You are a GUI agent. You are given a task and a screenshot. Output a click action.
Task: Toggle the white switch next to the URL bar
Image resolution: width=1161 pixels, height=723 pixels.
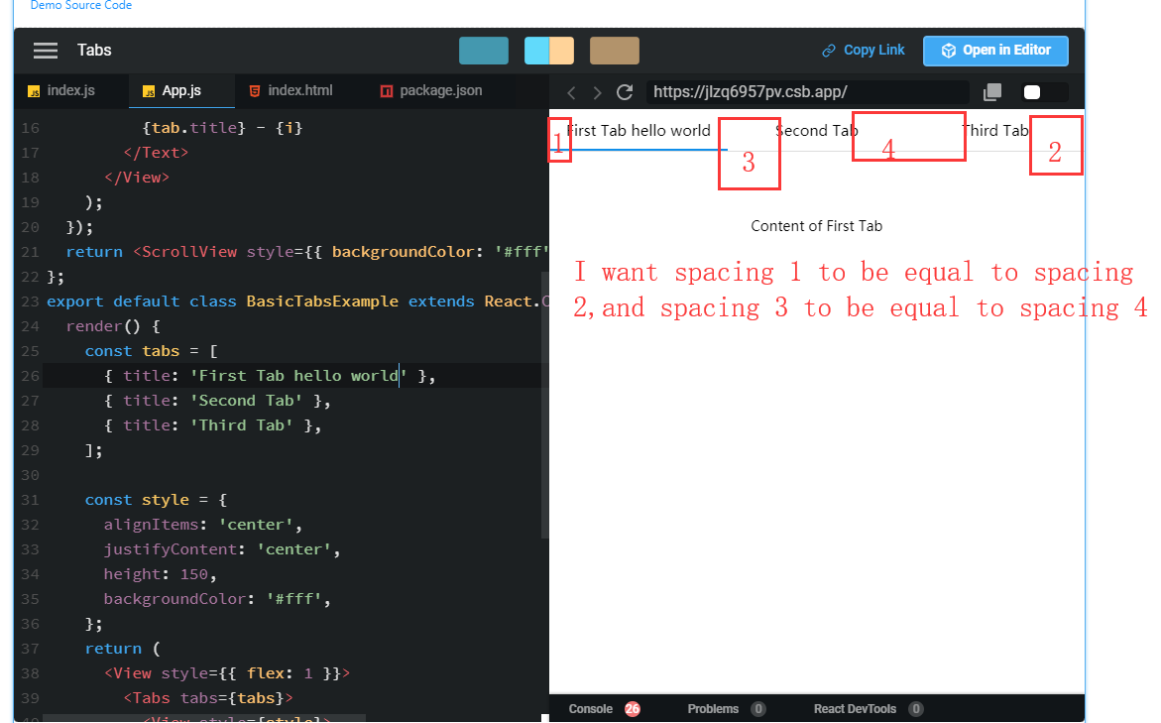[x=1031, y=91]
